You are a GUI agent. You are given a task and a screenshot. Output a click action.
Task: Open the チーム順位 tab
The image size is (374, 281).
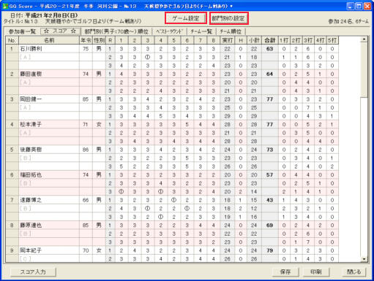click(231, 31)
